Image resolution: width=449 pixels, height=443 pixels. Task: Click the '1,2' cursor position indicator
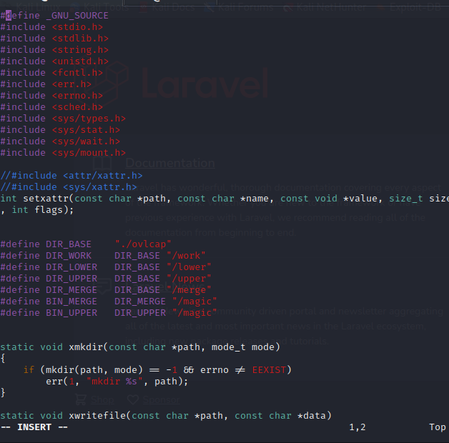[357, 427]
